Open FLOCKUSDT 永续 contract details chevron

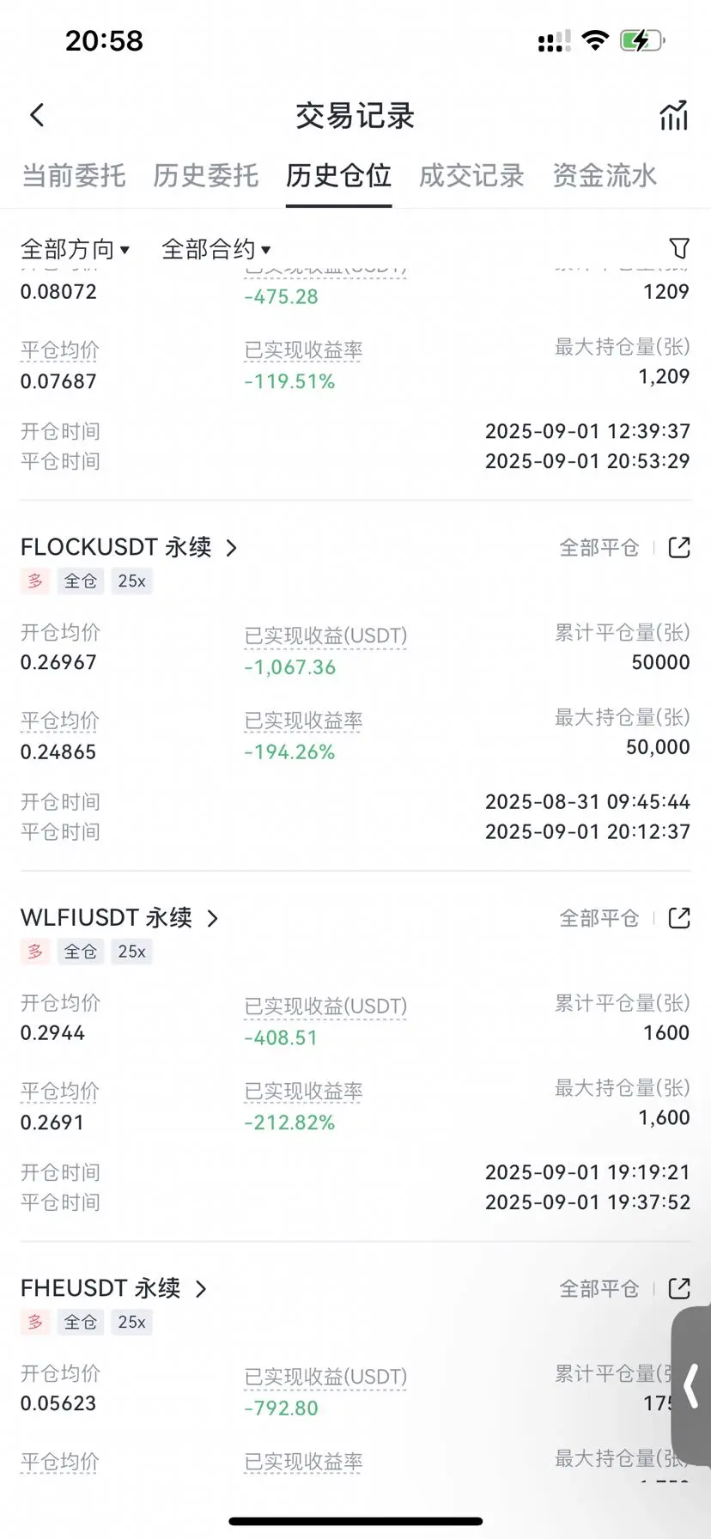pos(231,548)
